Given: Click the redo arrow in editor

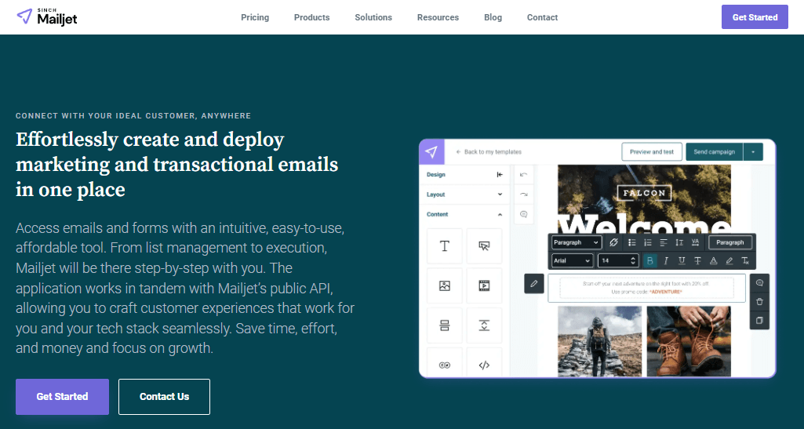Looking at the screenshot, I should pyautogui.click(x=523, y=195).
